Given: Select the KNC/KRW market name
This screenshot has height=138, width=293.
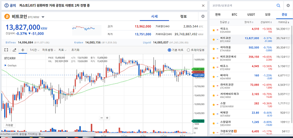Looking at the screenshot, I should tap(225, 97).
